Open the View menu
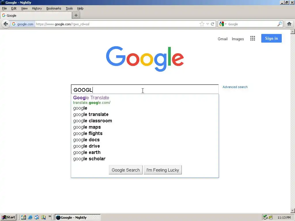 pyautogui.click(x=24, y=8)
